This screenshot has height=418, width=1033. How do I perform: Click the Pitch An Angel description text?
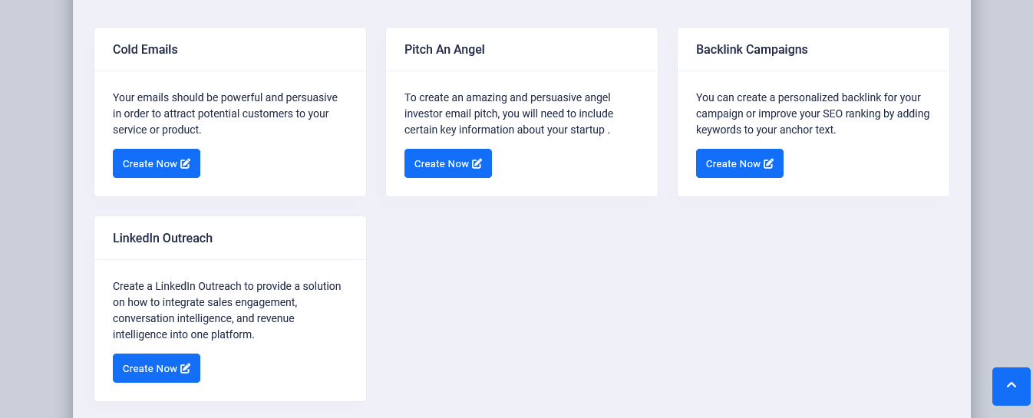click(509, 114)
